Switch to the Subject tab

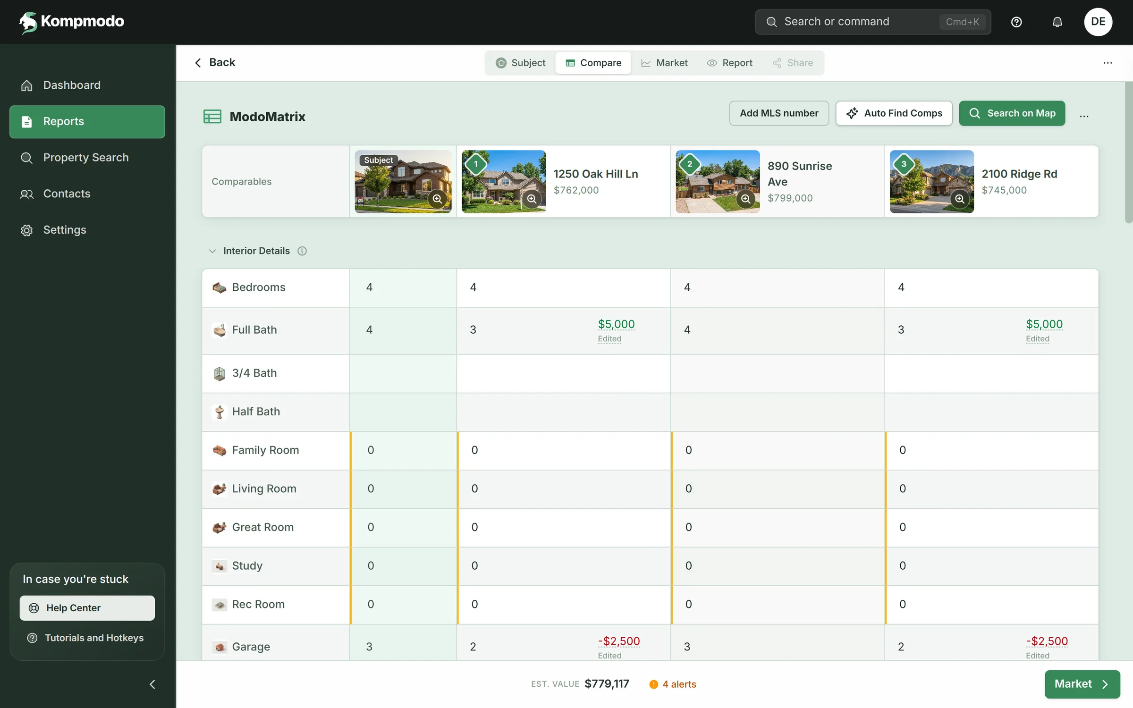(521, 63)
